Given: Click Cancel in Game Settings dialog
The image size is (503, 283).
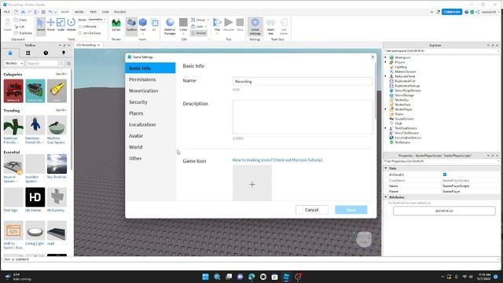Looking at the screenshot, I should [x=312, y=210].
